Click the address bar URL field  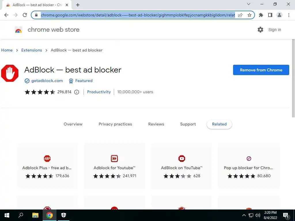click(x=138, y=15)
